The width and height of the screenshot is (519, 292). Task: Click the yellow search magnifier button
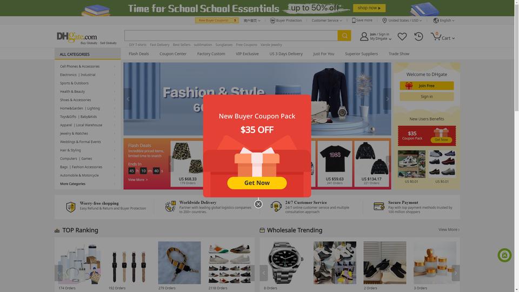coord(344,36)
